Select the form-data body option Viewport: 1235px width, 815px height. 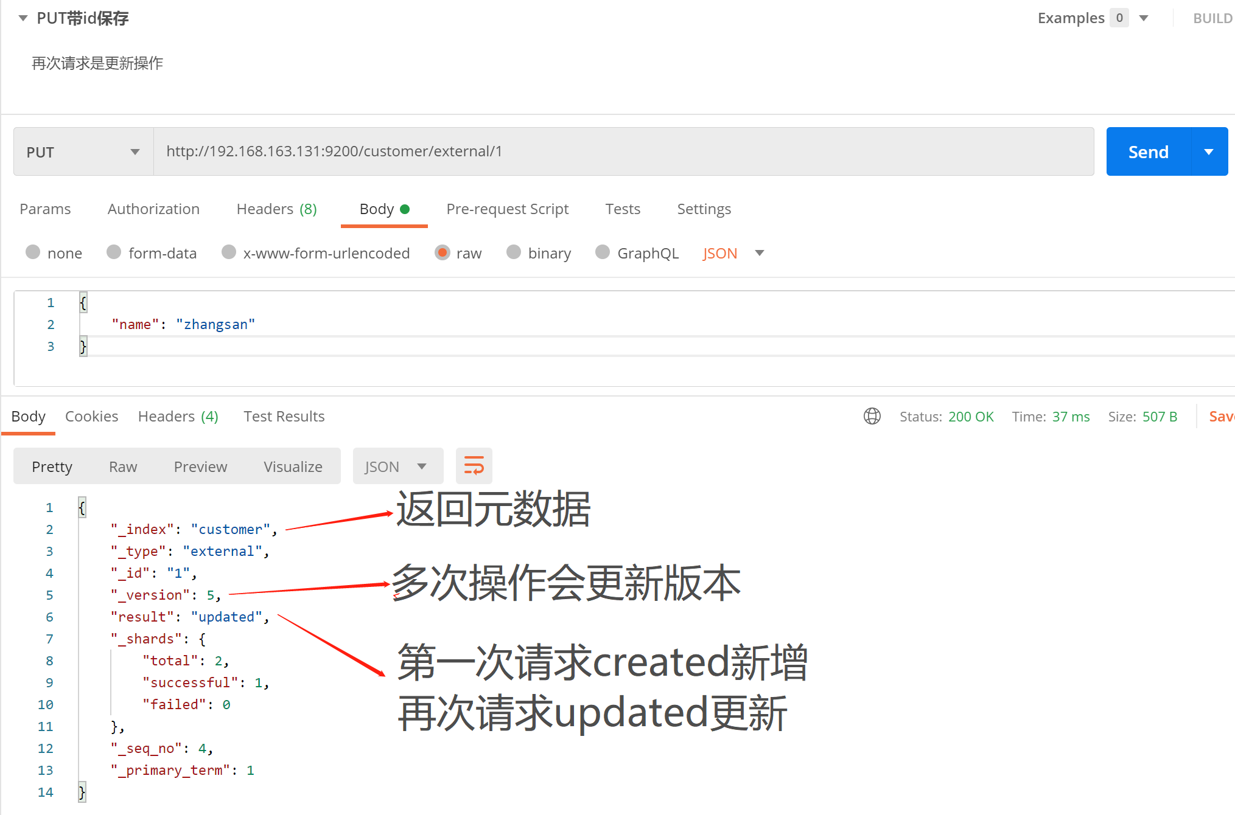113,252
